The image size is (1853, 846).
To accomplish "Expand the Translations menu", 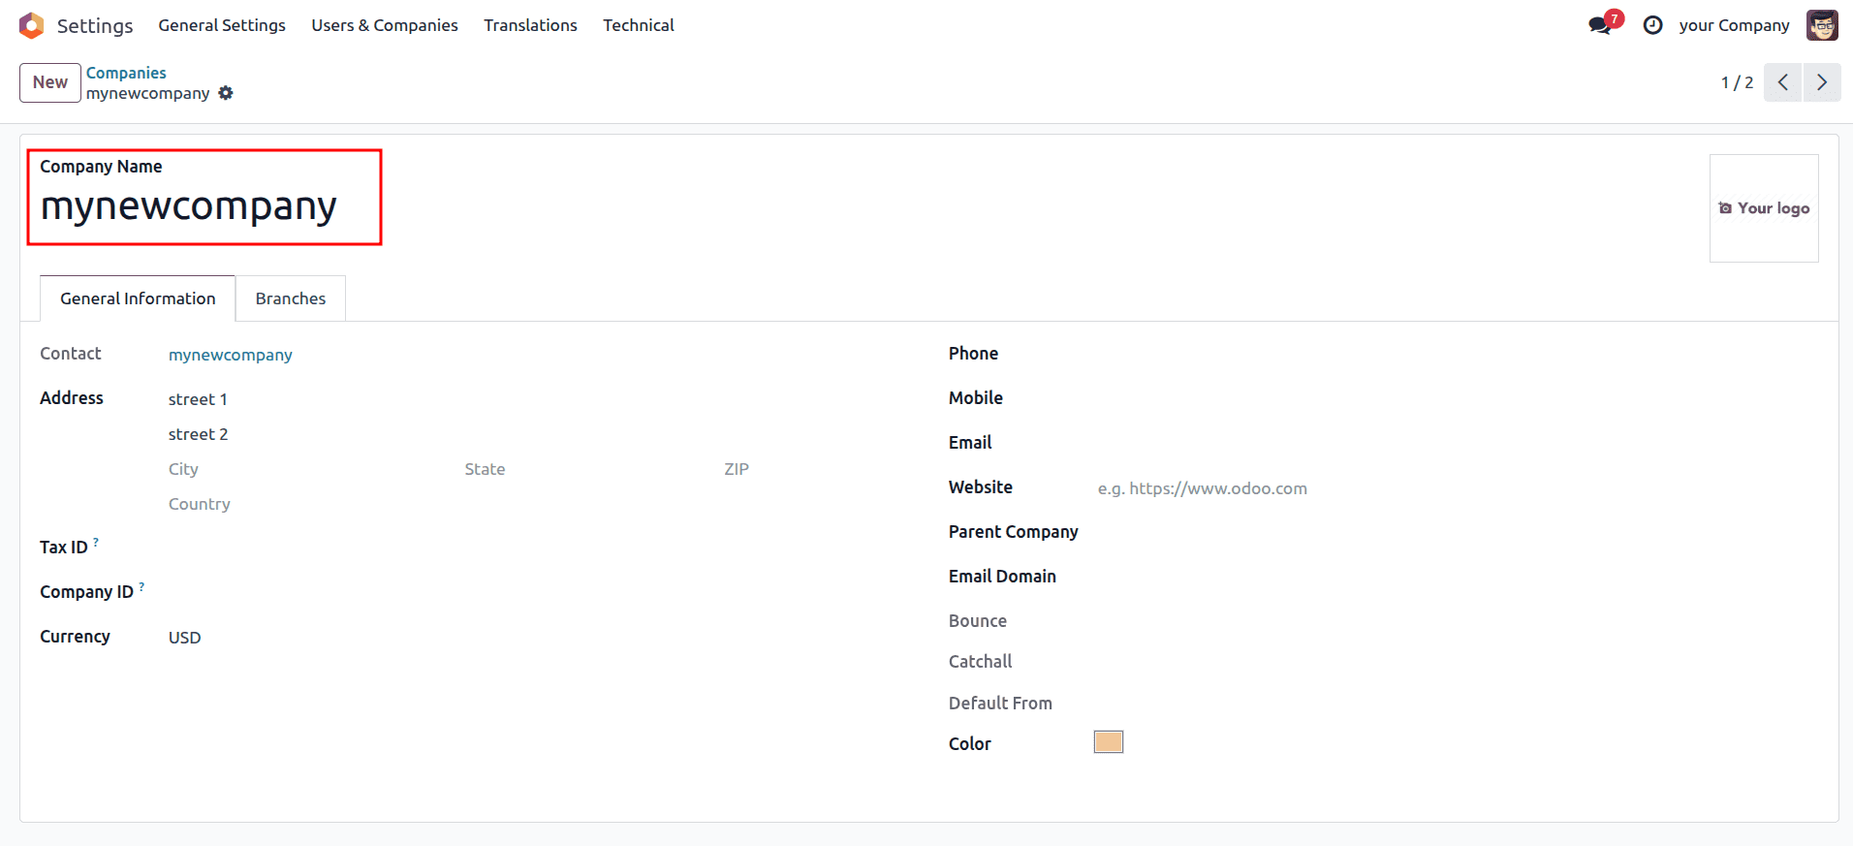I will (530, 25).
